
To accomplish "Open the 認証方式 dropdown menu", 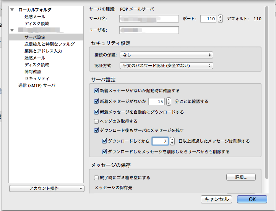I will [166, 66].
